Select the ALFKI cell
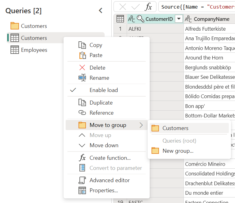 [x=155, y=29]
